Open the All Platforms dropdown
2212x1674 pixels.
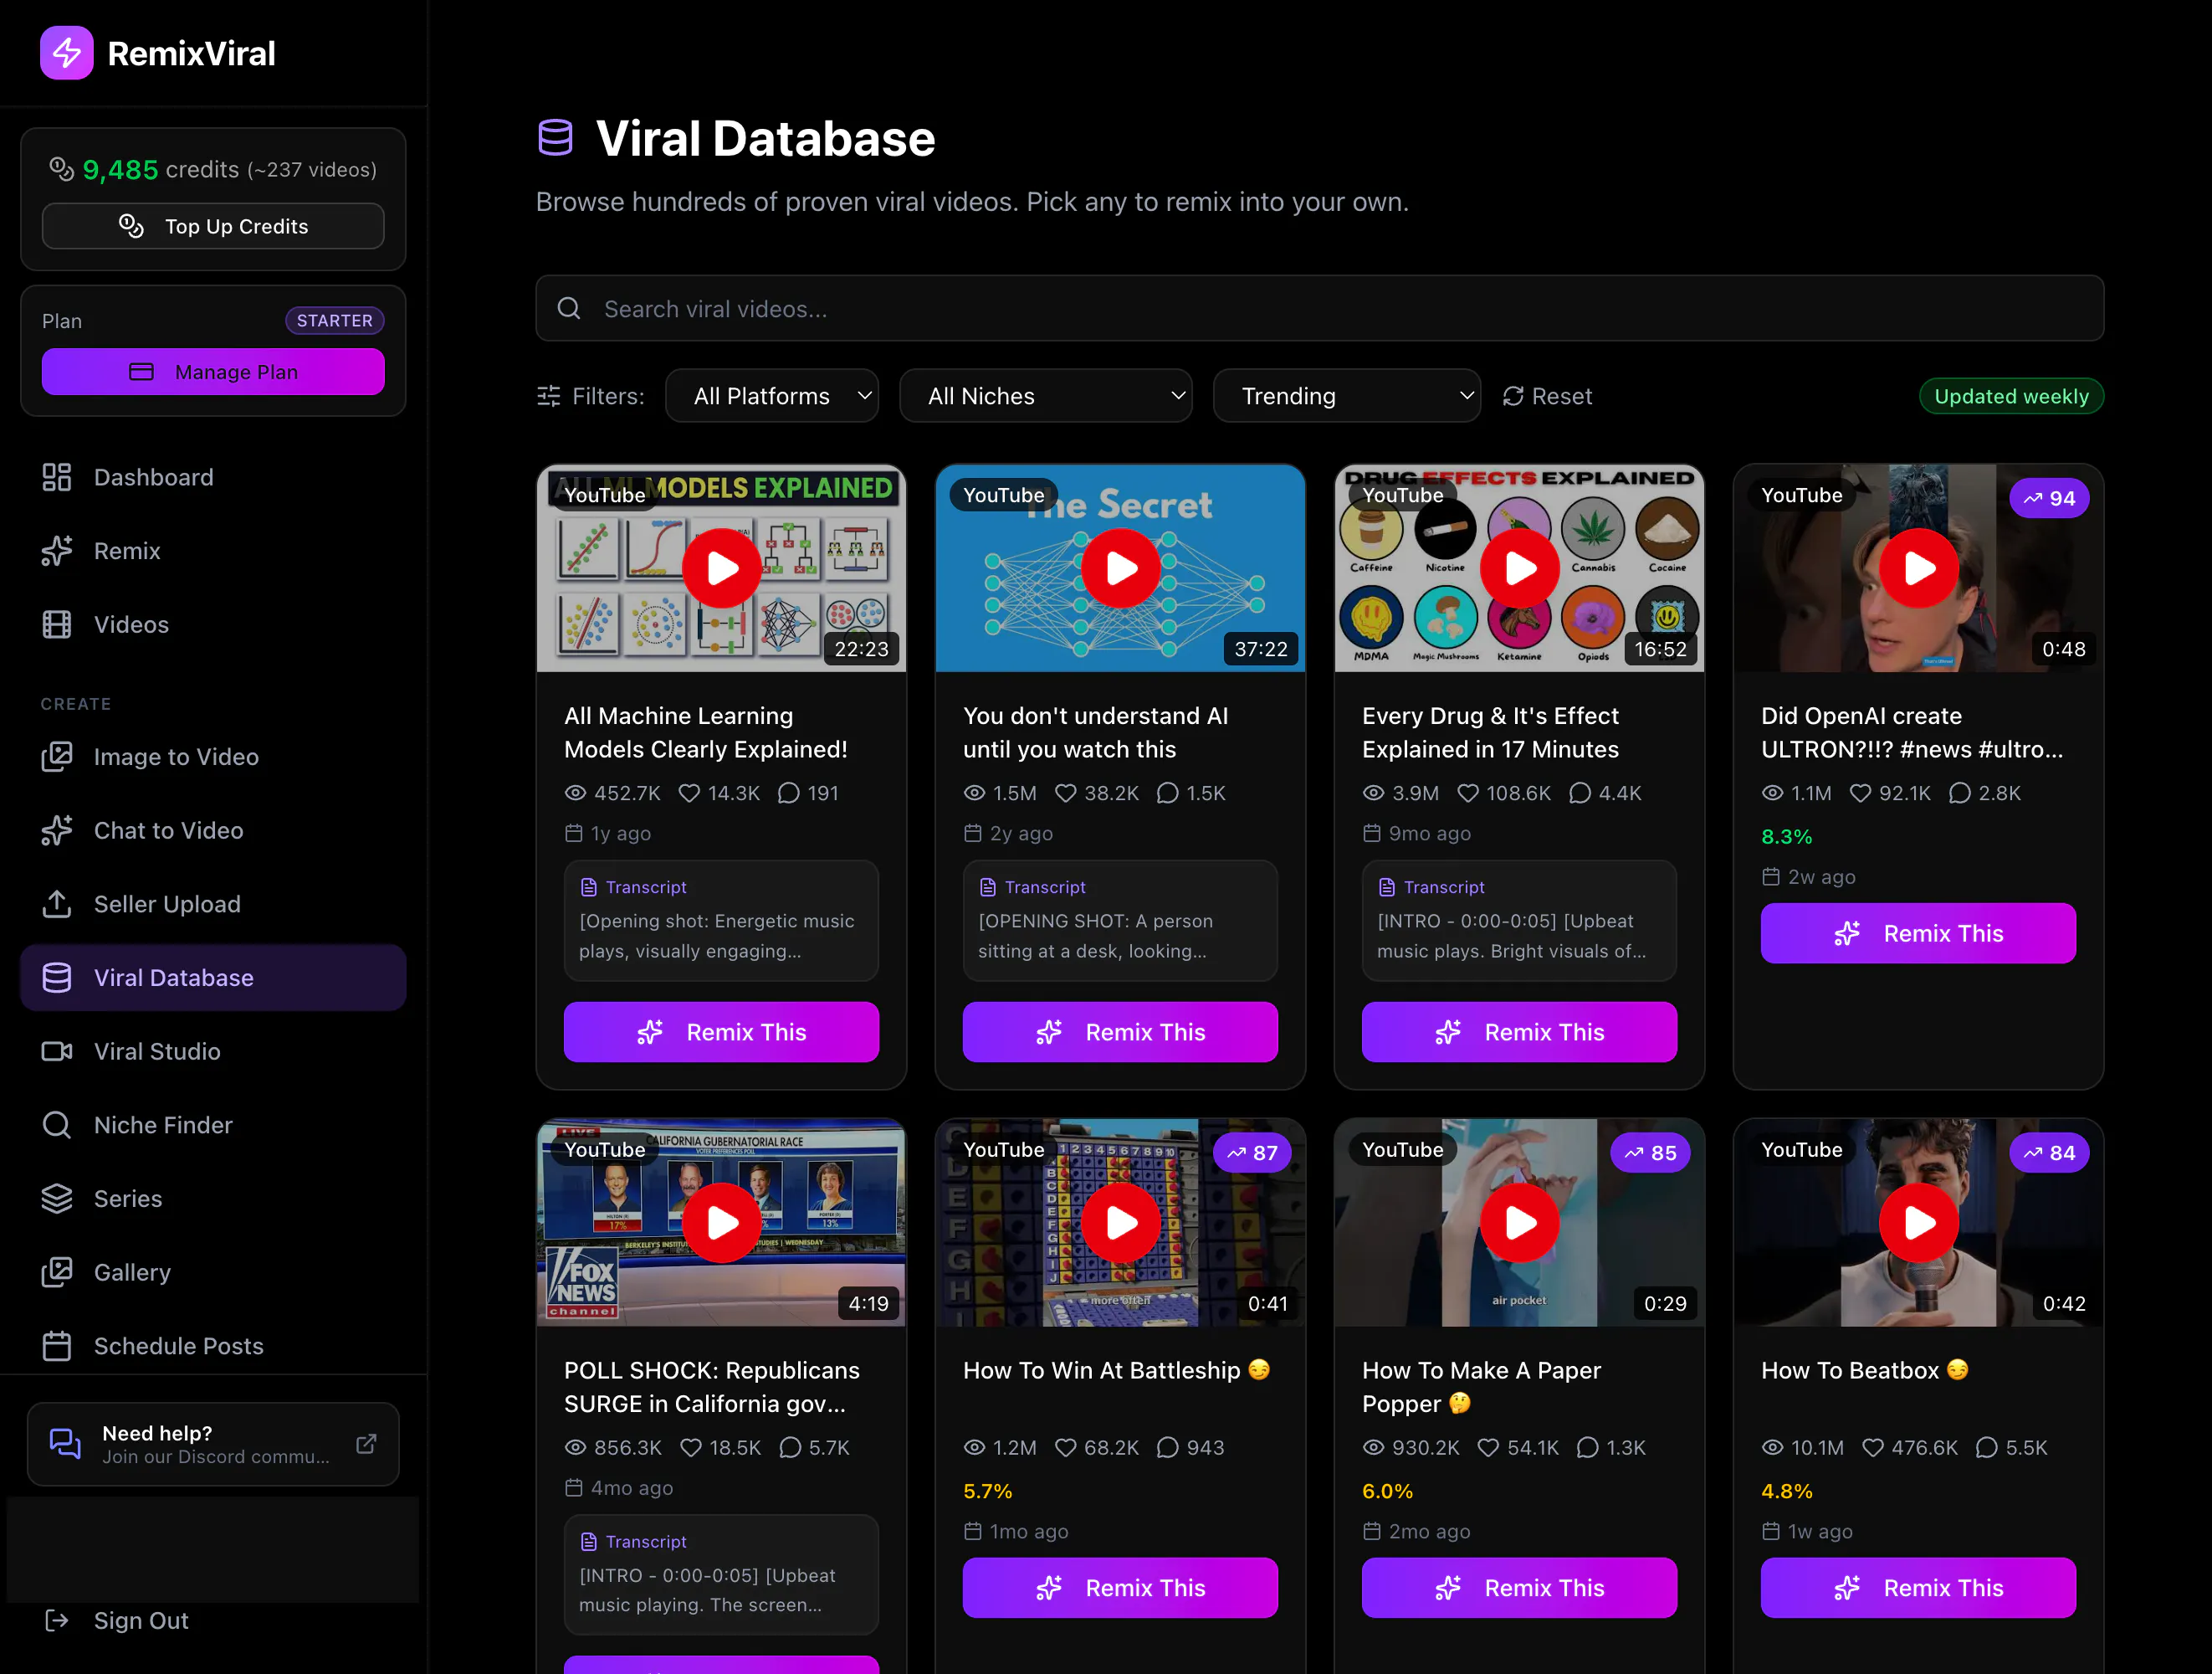pos(772,396)
